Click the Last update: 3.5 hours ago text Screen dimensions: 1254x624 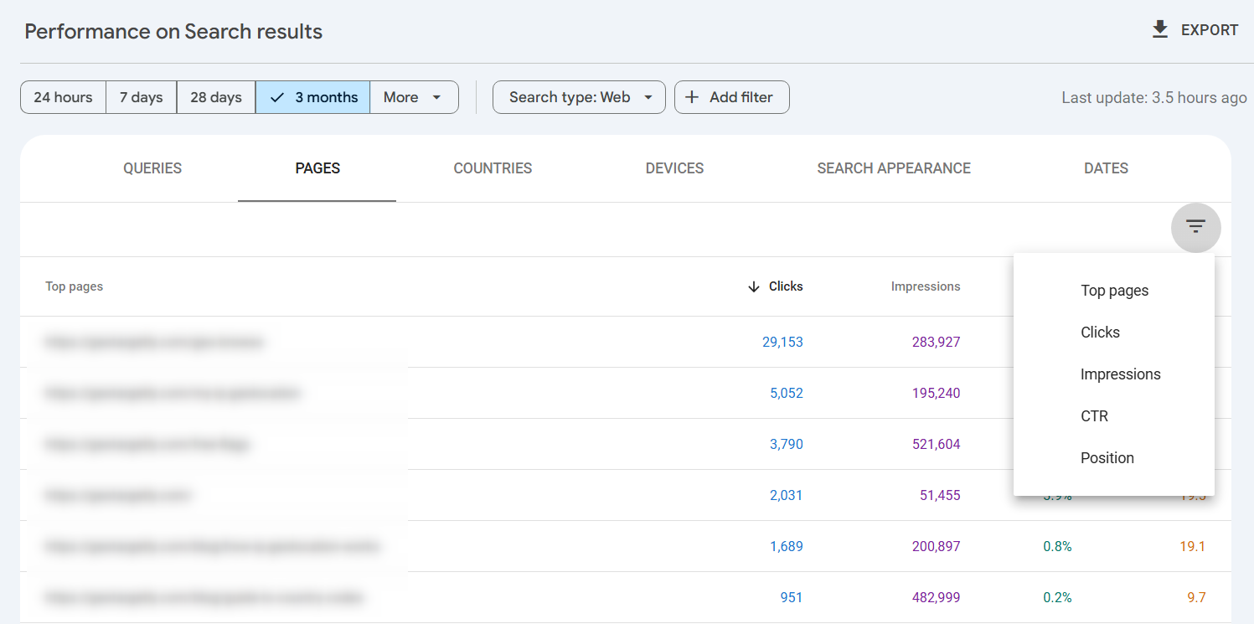pyautogui.click(x=1154, y=97)
